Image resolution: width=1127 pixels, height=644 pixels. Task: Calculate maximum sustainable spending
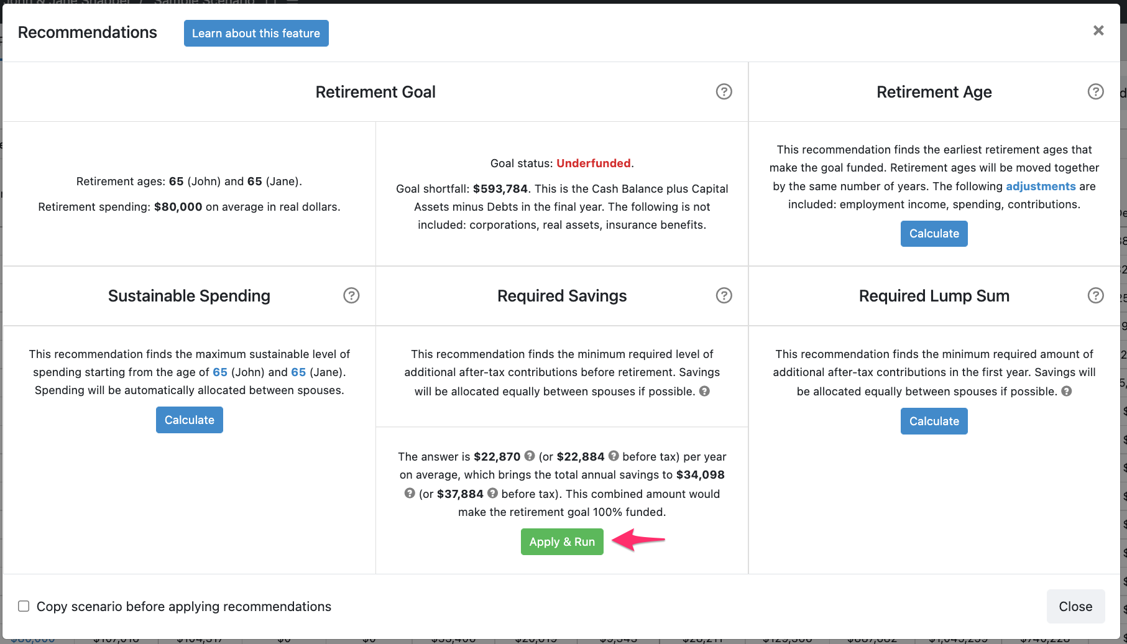point(189,420)
